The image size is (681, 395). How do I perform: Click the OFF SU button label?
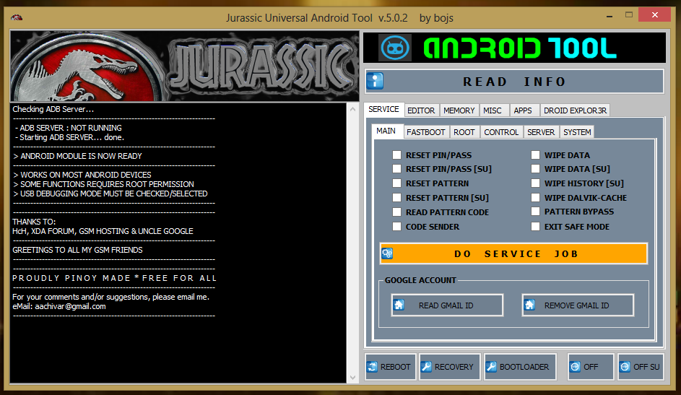pyautogui.click(x=646, y=367)
